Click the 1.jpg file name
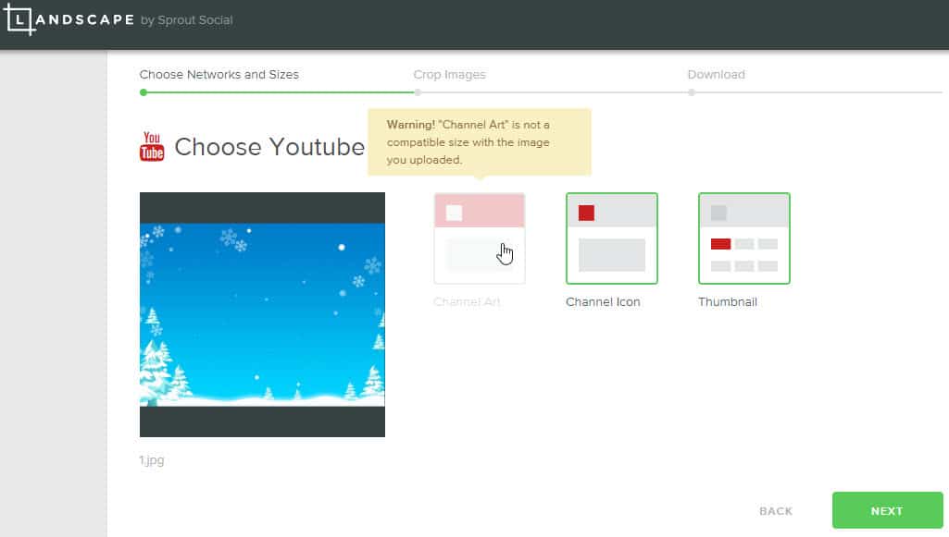Screen dimensions: 949x537 [151, 460]
